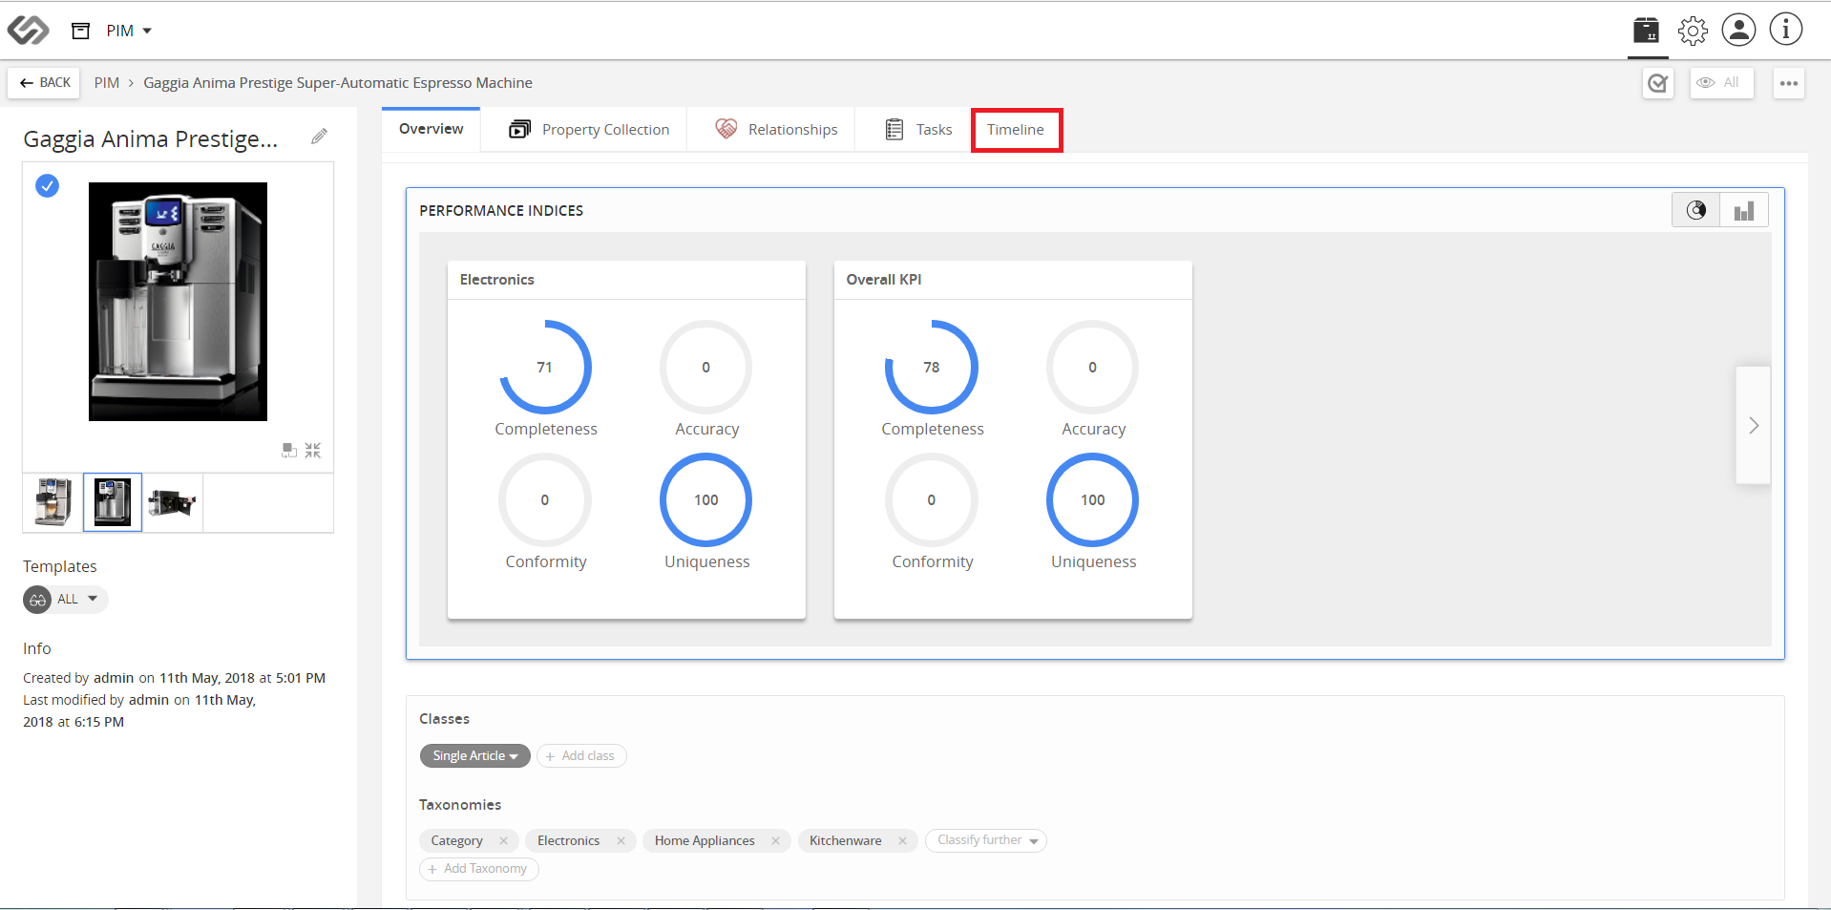Collapse image with the shrink arrows icon
1831x910 pixels.
click(313, 450)
